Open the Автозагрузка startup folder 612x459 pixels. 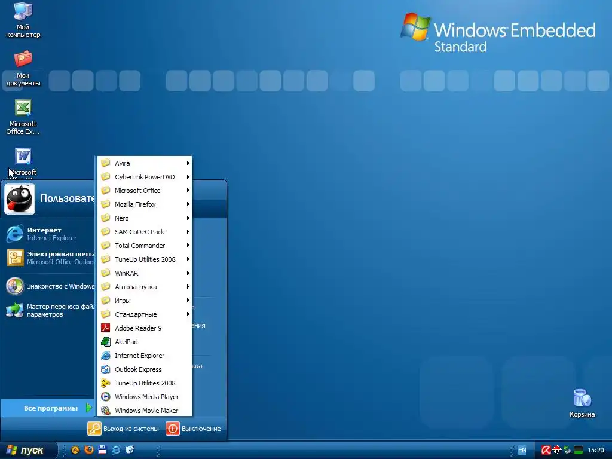coord(145,287)
